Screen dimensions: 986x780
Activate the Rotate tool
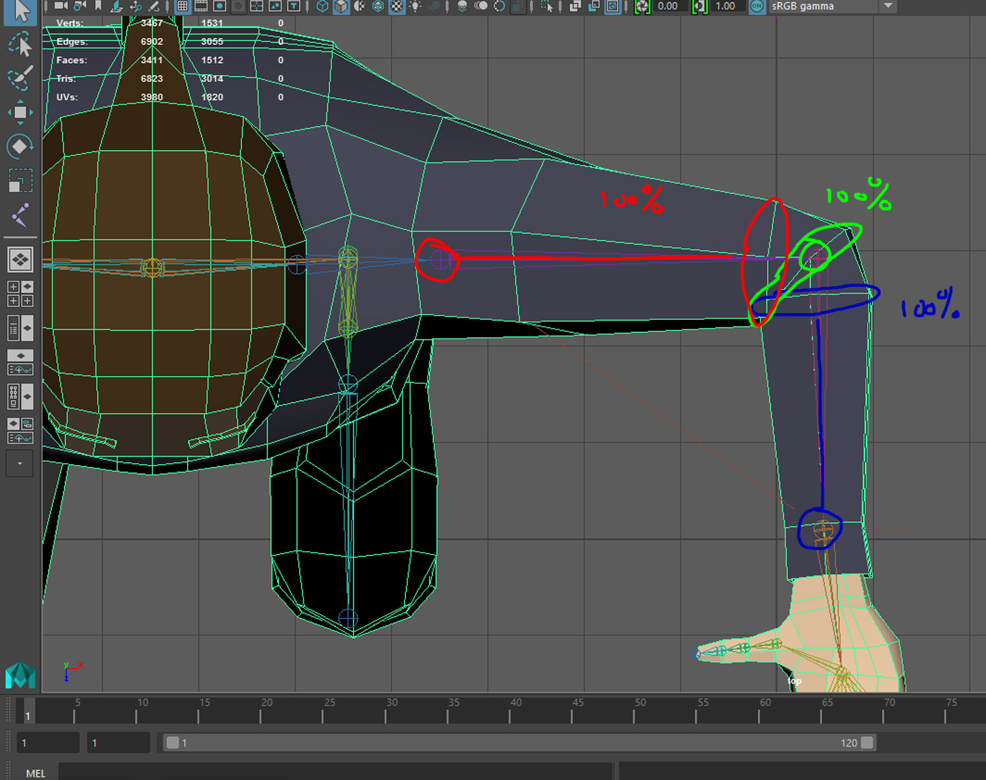pyautogui.click(x=19, y=146)
